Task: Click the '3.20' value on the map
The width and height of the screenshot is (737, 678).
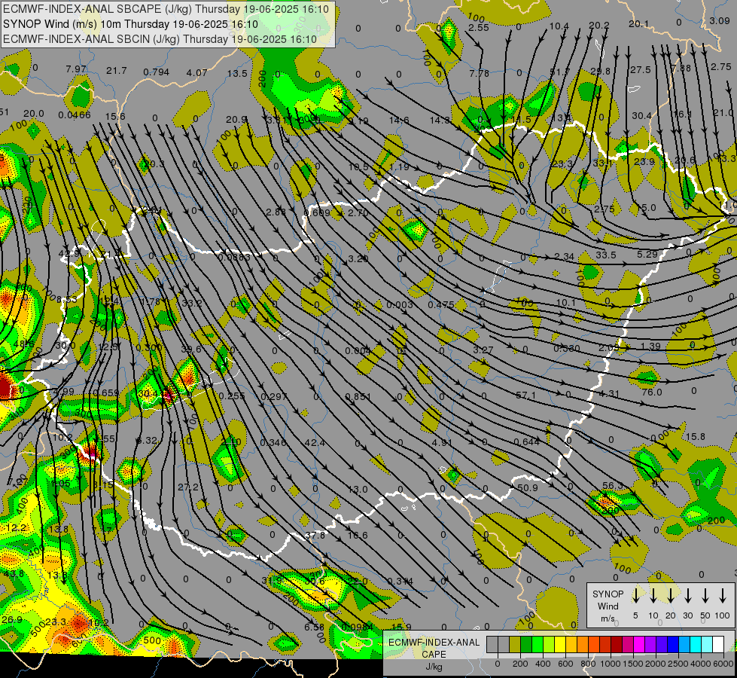Action: [358, 259]
